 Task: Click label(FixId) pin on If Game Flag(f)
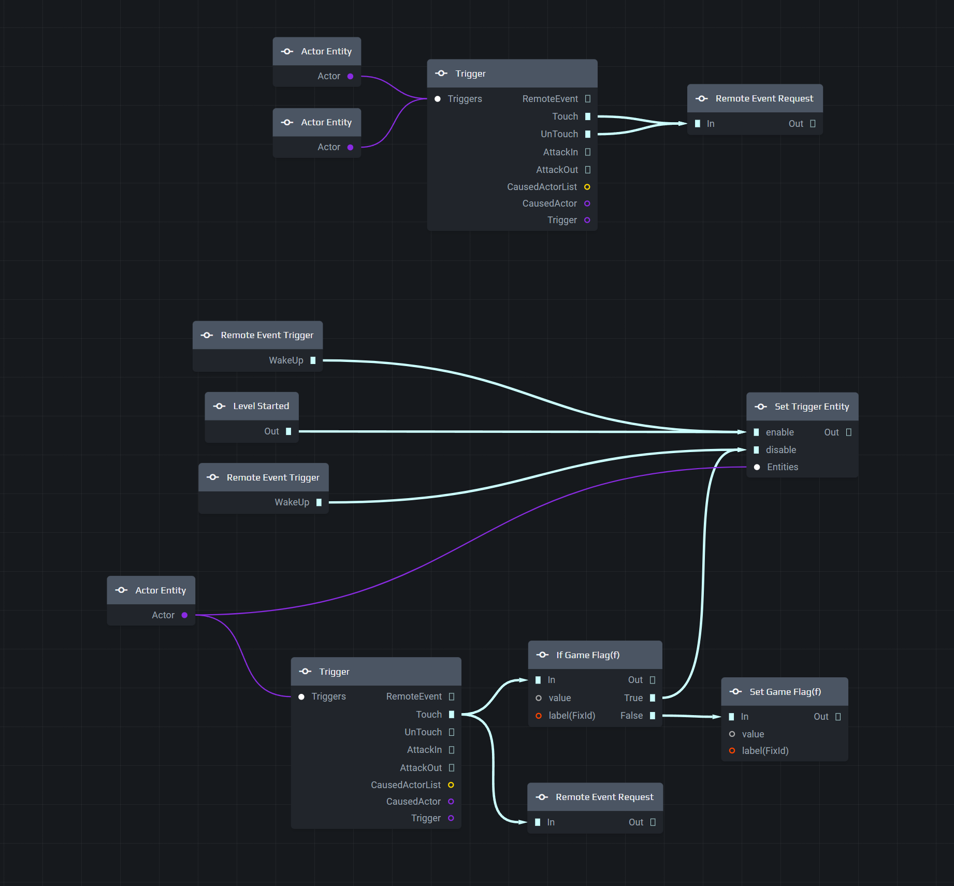pyautogui.click(x=539, y=716)
